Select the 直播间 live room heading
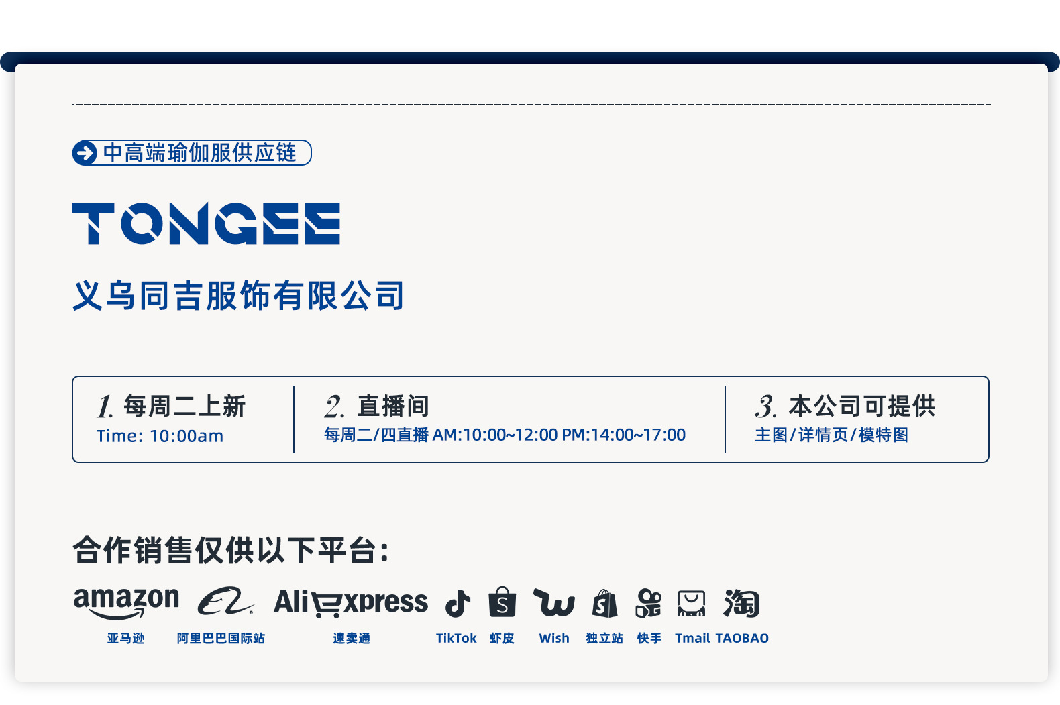 [x=393, y=406]
